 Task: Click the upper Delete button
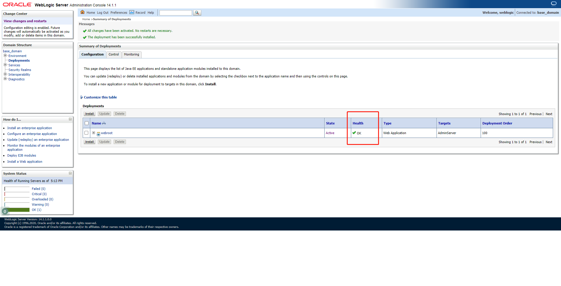[x=120, y=114]
